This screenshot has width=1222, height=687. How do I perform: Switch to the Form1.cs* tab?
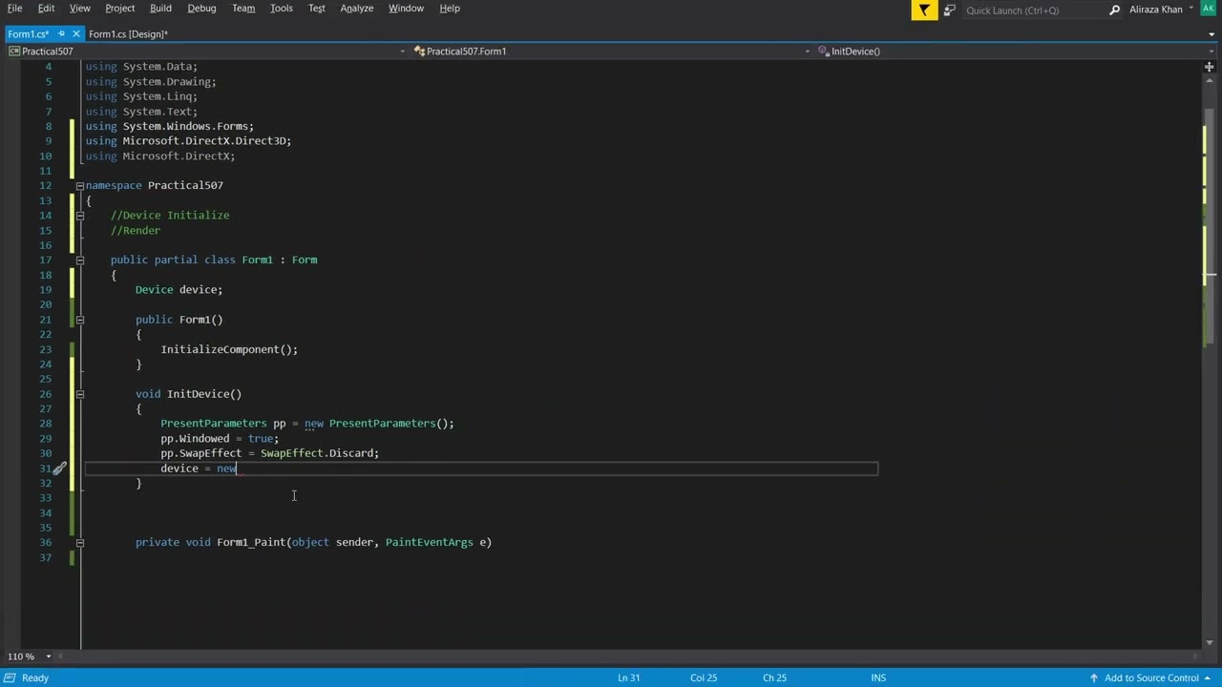tap(29, 34)
